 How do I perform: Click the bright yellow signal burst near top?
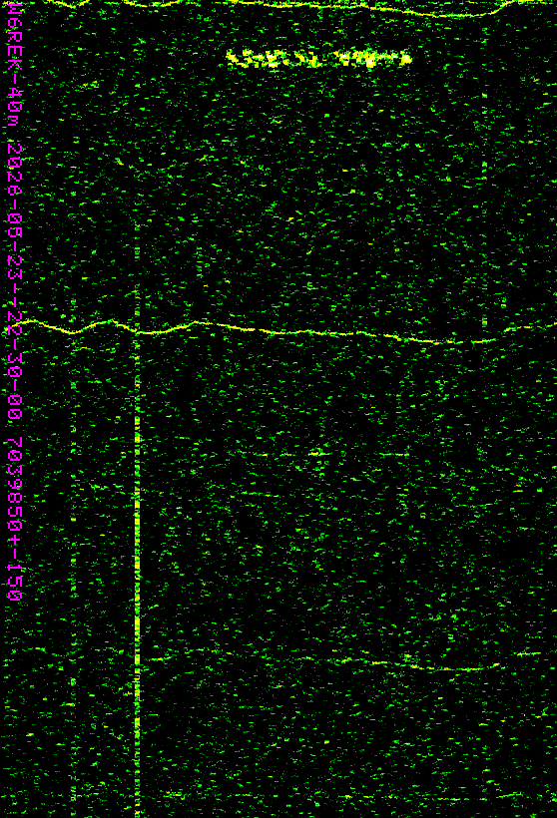[x=319, y=59]
